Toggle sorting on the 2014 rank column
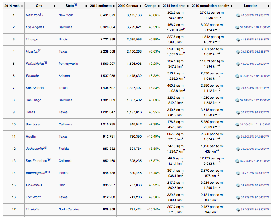Screen dimensions: 274x217 coord(22,6)
